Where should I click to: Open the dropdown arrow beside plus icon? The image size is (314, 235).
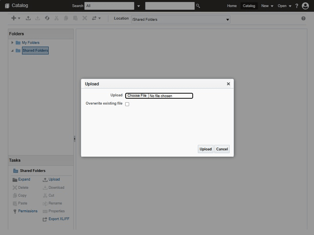[19, 18]
